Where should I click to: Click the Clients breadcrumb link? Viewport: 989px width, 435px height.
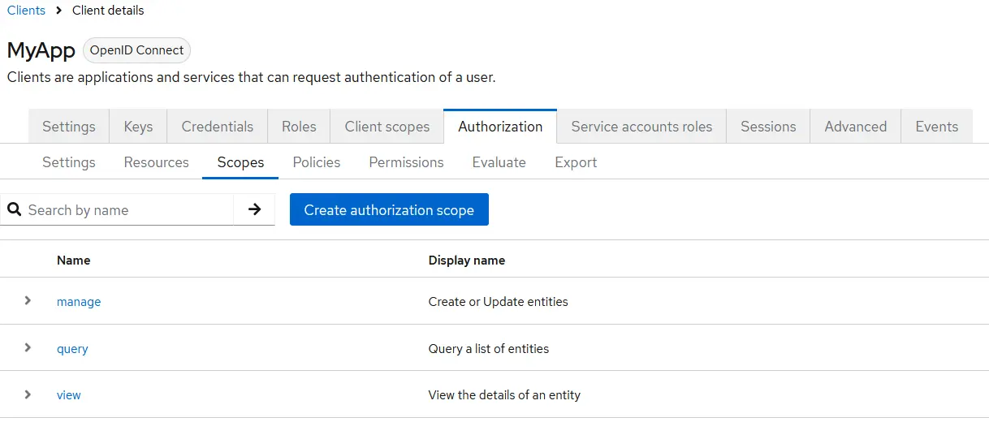(x=26, y=11)
